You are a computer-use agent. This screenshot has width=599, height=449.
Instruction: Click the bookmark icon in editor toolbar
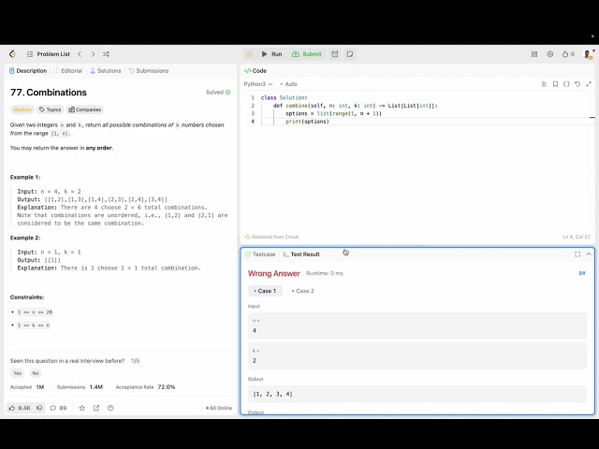(555, 84)
